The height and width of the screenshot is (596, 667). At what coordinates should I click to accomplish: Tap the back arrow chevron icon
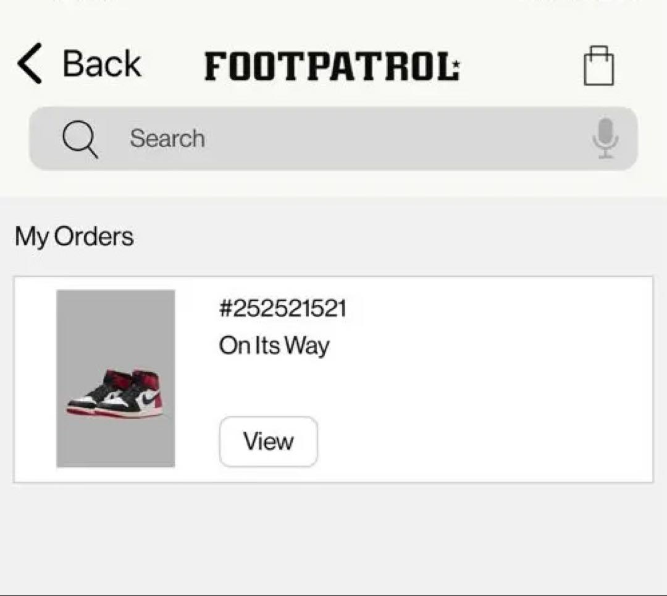(29, 64)
